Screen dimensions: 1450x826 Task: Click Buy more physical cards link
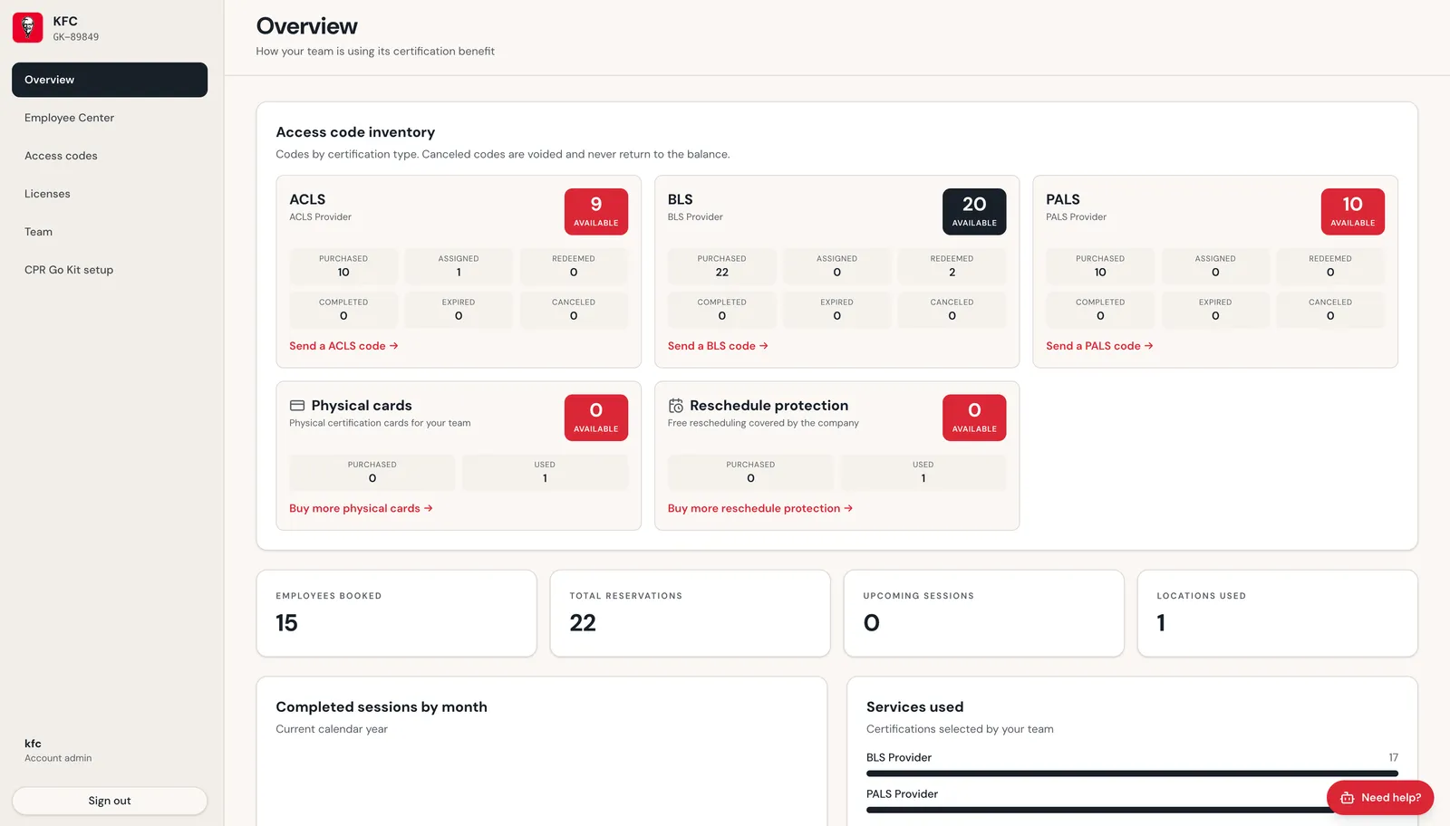(x=361, y=508)
